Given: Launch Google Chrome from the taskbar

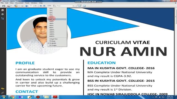Looking at the screenshot, I should pyautogui.click(x=12, y=97).
